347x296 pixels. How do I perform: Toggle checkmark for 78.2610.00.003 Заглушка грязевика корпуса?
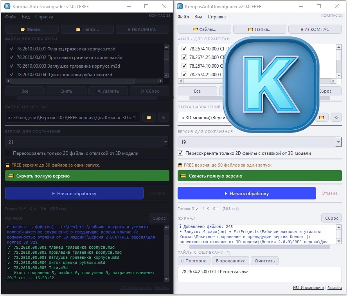click(x=11, y=66)
